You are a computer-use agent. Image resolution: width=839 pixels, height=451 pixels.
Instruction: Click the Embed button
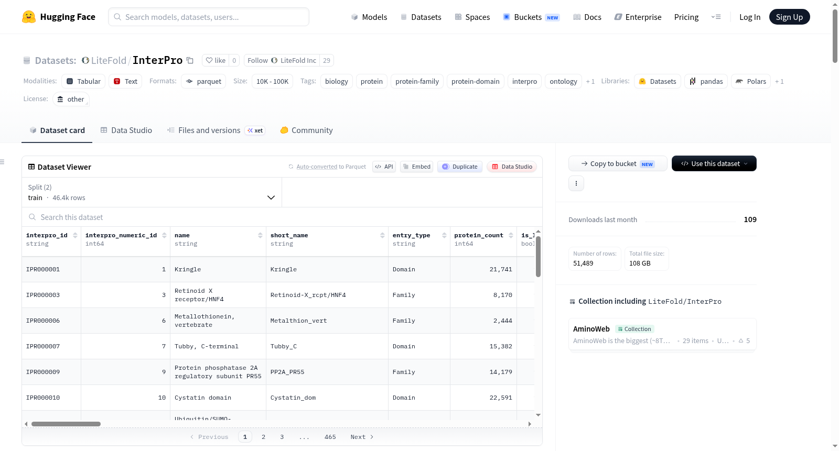[x=416, y=167]
